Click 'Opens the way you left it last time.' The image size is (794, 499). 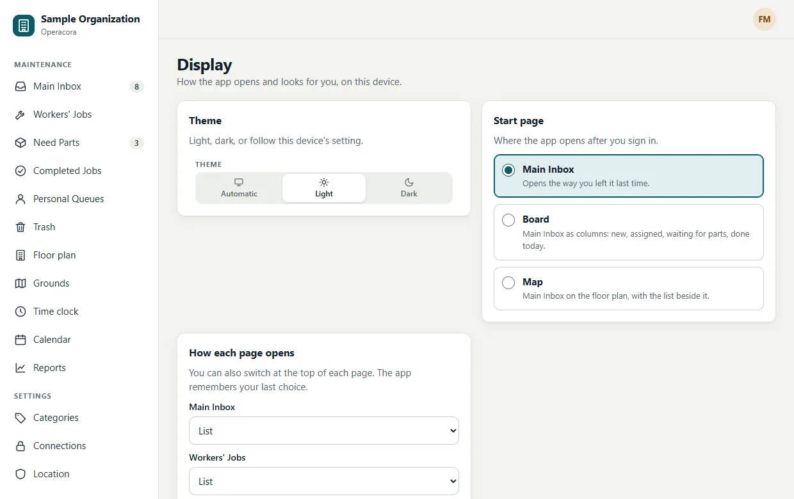(586, 184)
